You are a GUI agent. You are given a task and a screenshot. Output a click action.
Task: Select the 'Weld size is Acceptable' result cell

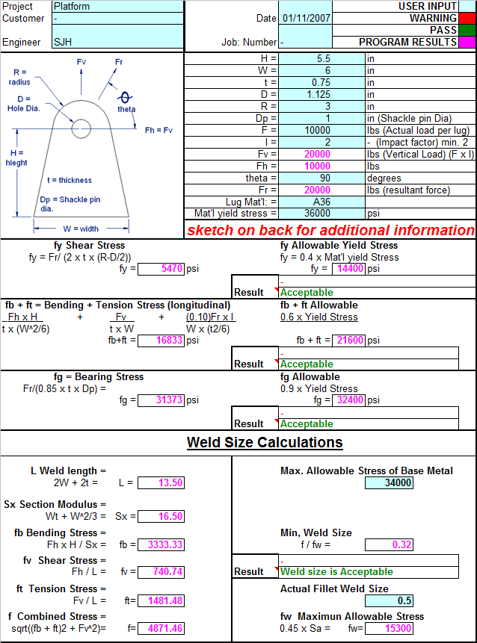point(369,571)
